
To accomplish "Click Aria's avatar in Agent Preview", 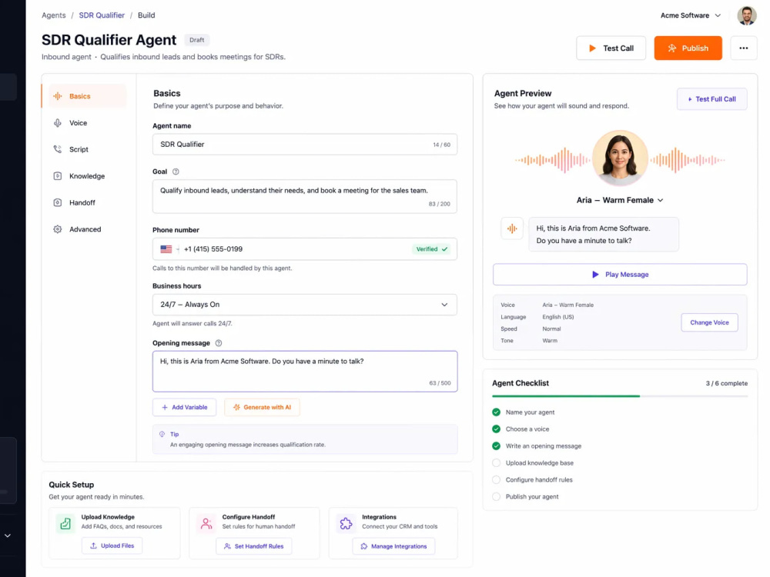I will [x=620, y=158].
